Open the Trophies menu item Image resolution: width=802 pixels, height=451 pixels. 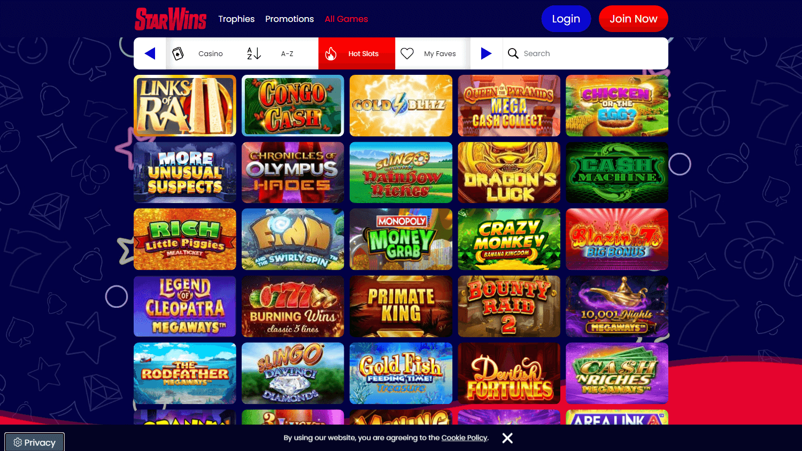(x=236, y=19)
